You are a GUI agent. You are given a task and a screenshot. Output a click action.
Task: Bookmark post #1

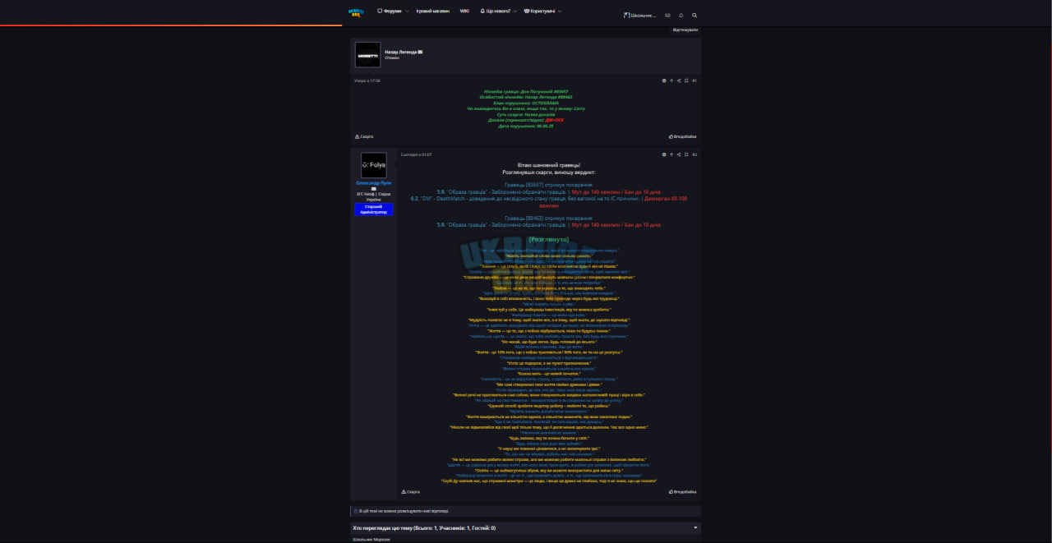coord(686,81)
